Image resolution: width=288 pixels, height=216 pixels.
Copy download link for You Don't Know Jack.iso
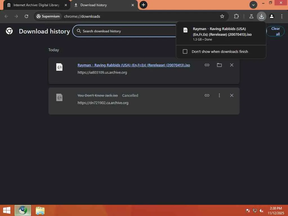207,95
